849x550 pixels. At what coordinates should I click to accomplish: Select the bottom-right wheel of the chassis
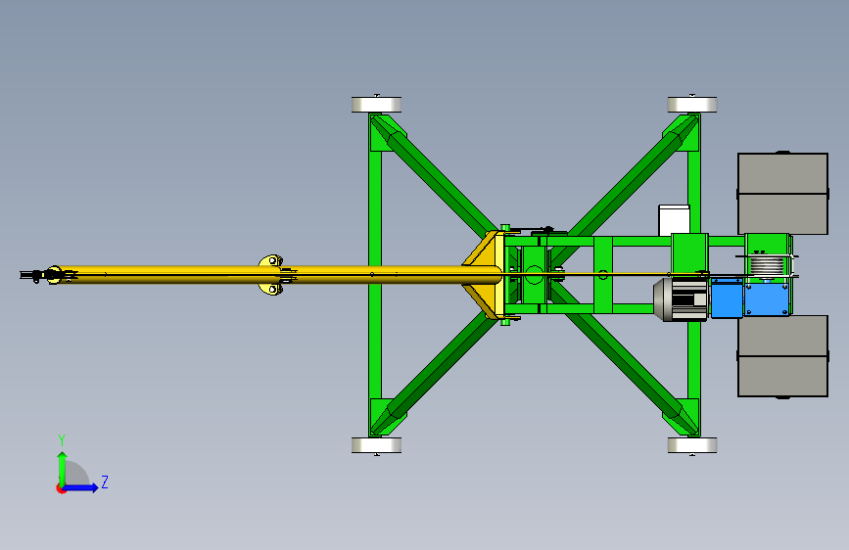(x=692, y=445)
